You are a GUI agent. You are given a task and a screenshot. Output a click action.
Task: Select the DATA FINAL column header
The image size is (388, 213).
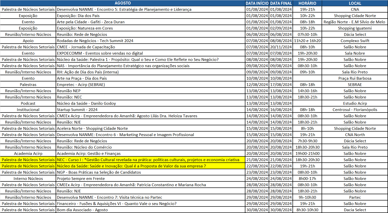(x=281, y=3)
